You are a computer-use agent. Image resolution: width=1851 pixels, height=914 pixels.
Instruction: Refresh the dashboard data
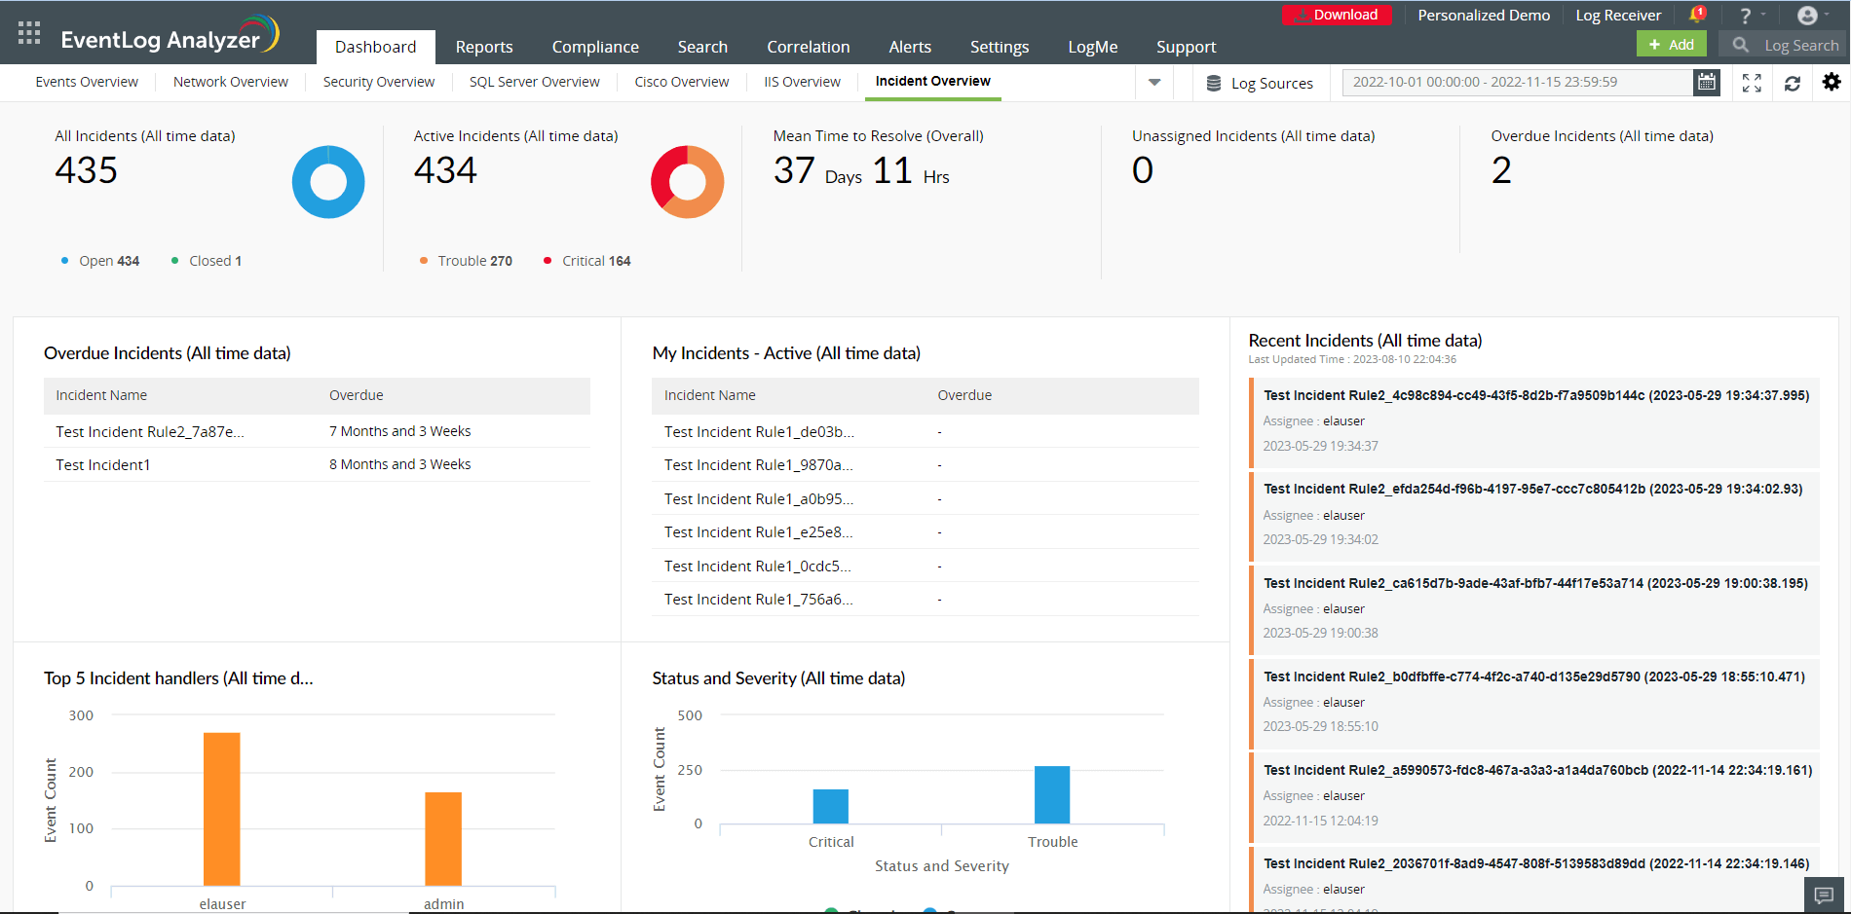click(x=1793, y=83)
